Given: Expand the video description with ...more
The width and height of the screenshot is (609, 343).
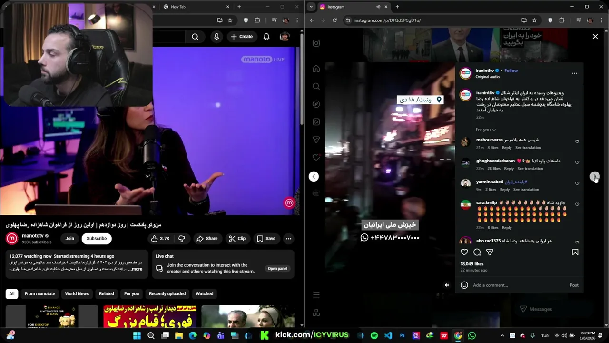Looking at the screenshot, I should [x=135, y=269].
